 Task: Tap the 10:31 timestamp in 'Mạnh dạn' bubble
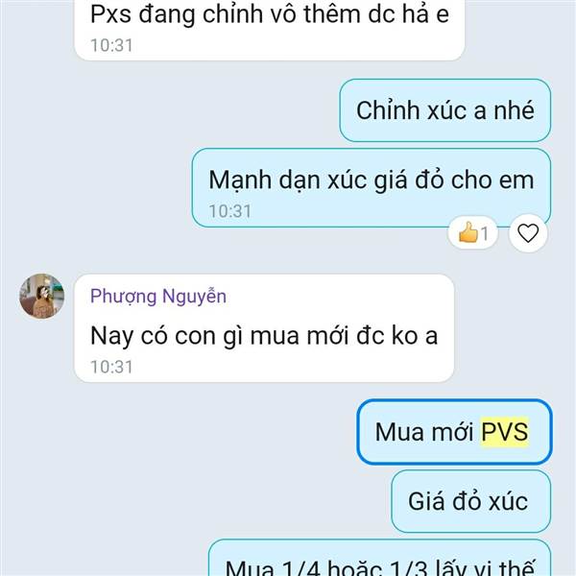click(230, 211)
